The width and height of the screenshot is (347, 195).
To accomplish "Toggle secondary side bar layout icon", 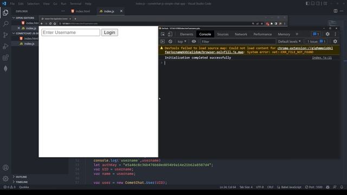I will [318, 4].
